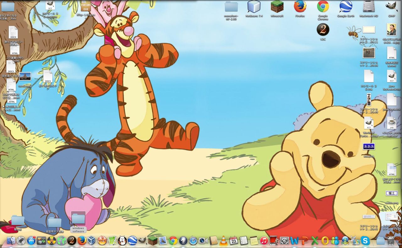Screen dimensions: 402x248
Task: Open Safari compass icon in the Dock
Action: click(x=193, y=241)
